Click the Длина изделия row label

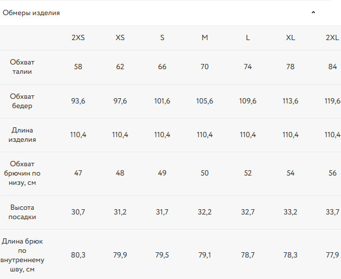(22, 135)
